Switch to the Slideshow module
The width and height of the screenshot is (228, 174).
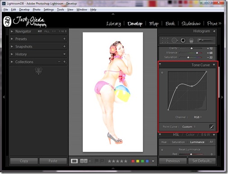191,24
